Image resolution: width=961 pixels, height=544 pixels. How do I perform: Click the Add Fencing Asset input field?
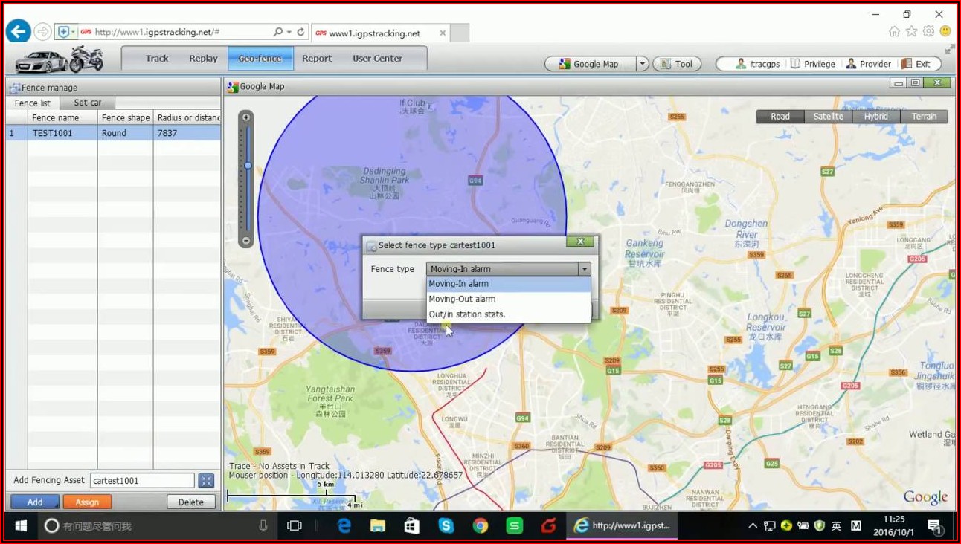point(142,481)
